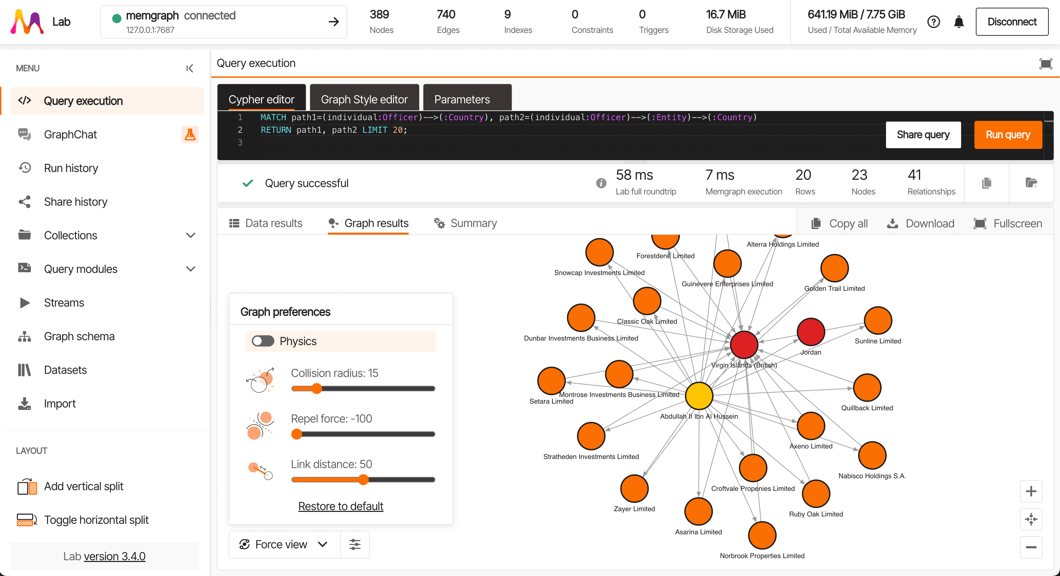This screenshot has width=1060, height=576.
Task: Expand Query execution to full panel icon
Action: coord(1046,63)
